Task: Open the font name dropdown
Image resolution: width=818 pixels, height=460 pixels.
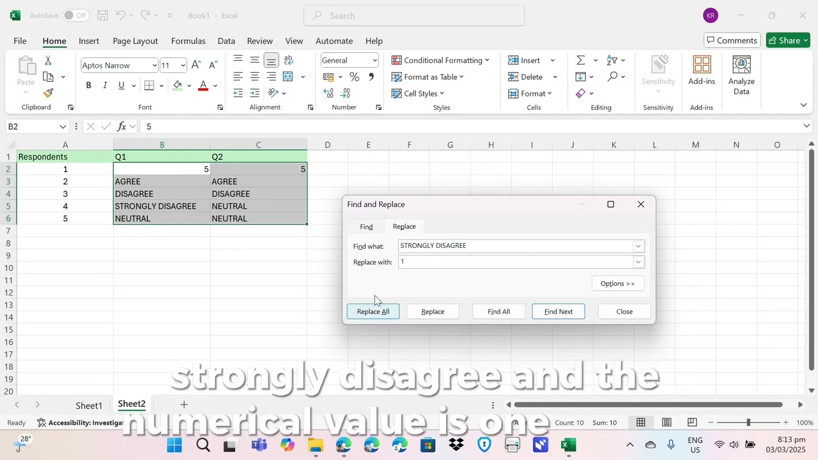Action: tap(154, 65)
